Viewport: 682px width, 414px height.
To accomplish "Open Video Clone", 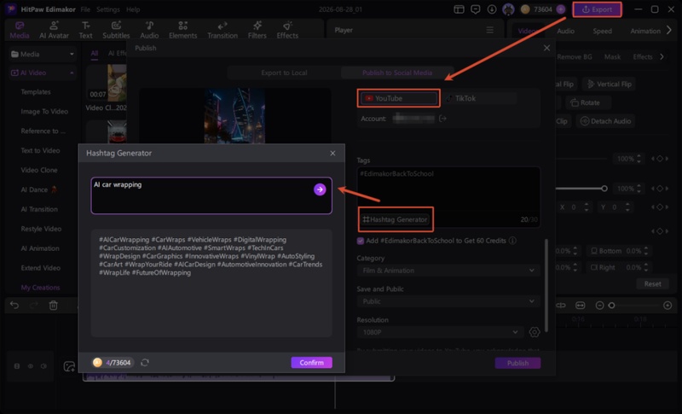I will tap(39, 170).
